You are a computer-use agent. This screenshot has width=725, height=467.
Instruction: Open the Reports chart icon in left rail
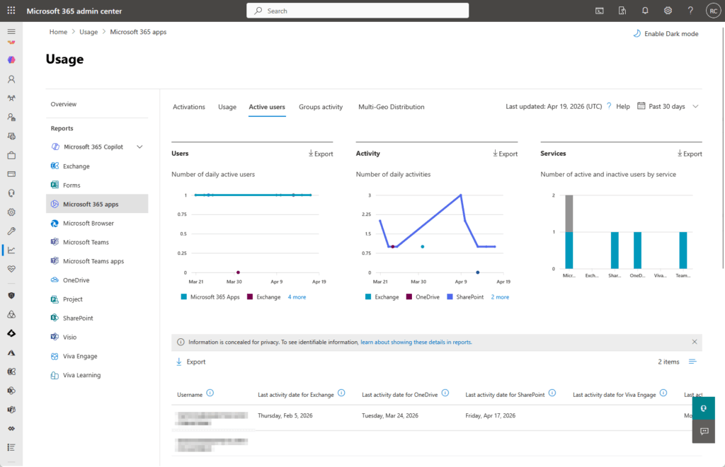[x=11, y=250]
